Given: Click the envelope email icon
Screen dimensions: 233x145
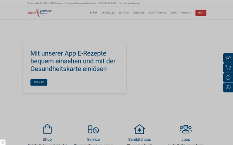Looking at the screenshot, I should tap(66, 3).
